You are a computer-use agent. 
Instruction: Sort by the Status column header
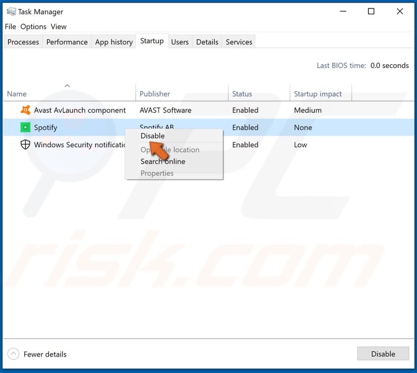242,94
